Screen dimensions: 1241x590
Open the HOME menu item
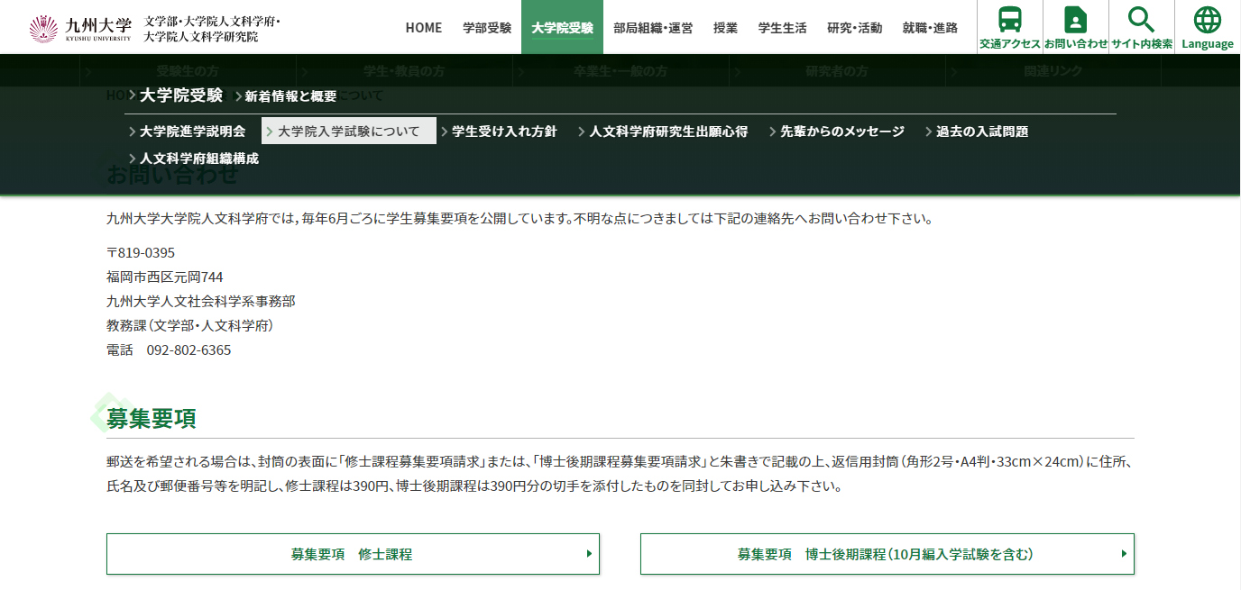coord(423,28)
